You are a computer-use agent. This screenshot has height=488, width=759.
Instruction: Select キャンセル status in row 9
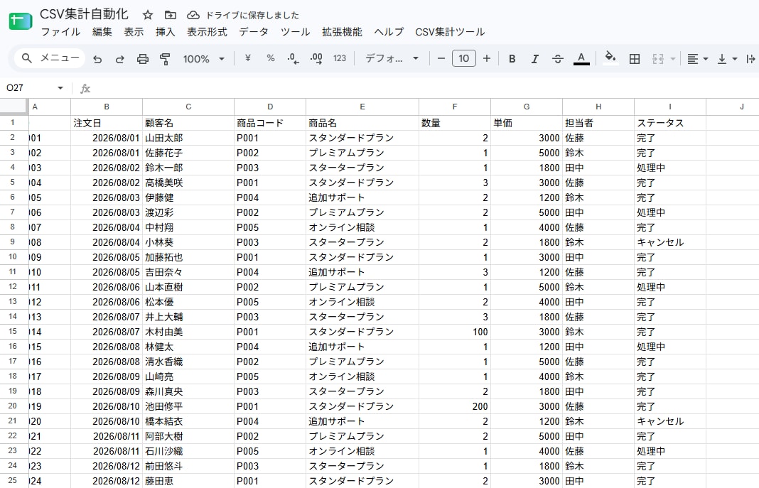click(670, 242)
